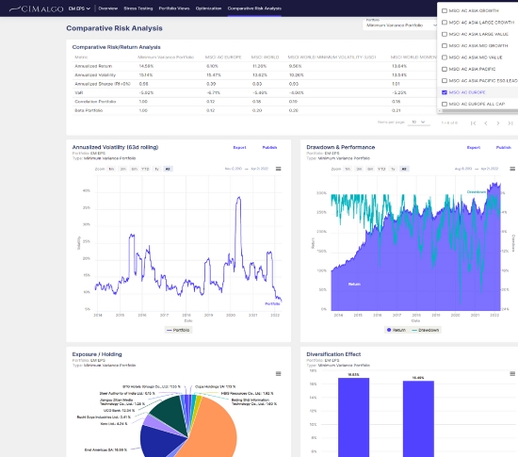The image size is (518, 457).
Task: Set drawdown chart zoom to 1y
Action: (x=393, y=169)
